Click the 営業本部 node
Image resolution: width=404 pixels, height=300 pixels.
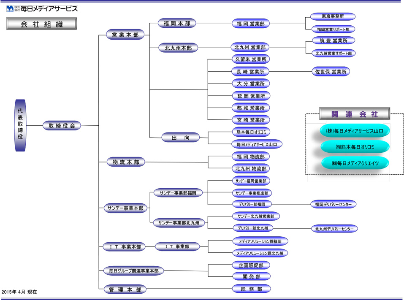point(125,35)
